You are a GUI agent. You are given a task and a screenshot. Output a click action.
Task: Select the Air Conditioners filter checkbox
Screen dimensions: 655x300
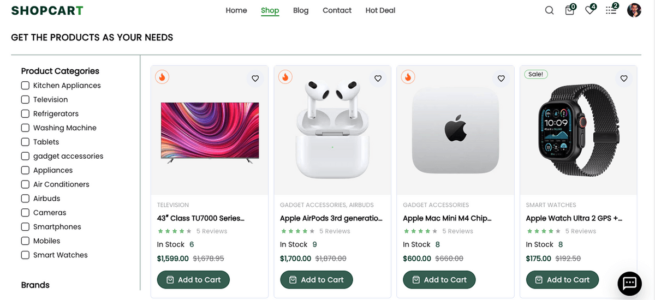pyautogui.click(x=25, y=184)
